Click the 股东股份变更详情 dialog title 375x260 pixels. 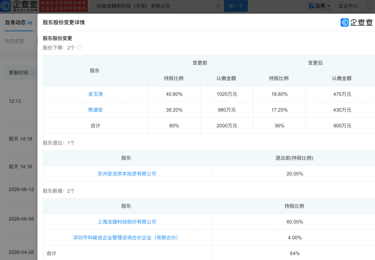point(64,22)
